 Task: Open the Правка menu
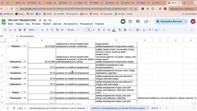coord(19,24)
